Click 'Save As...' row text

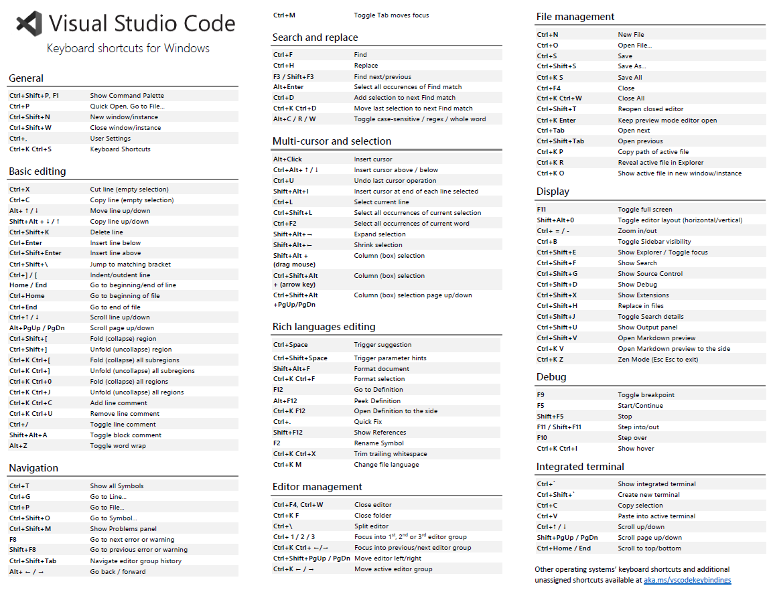point(632,66)
